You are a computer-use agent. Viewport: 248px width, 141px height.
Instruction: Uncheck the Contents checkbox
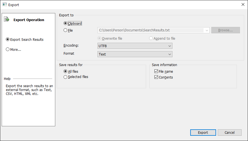pos(156,77)
